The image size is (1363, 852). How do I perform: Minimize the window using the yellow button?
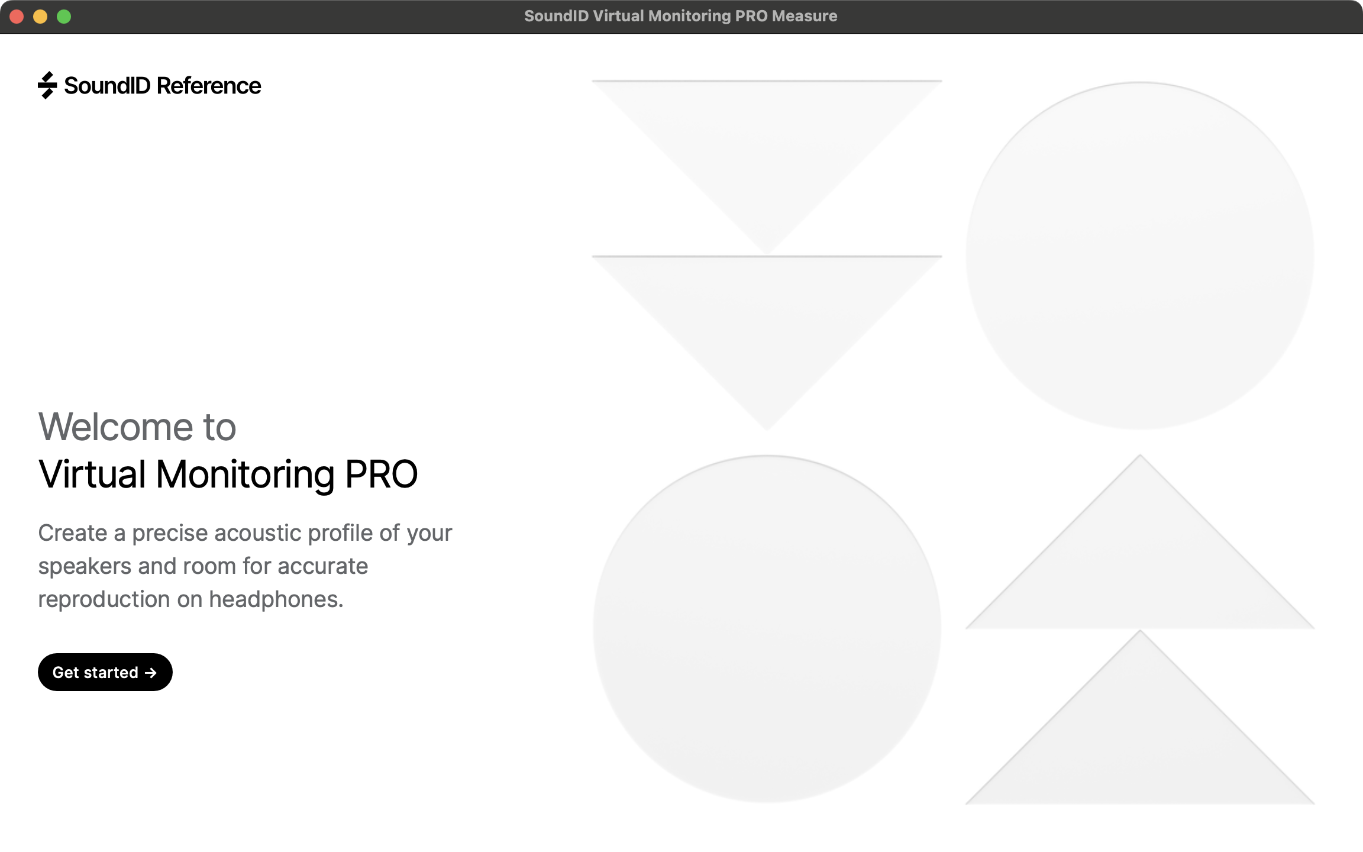coord(40,17)
